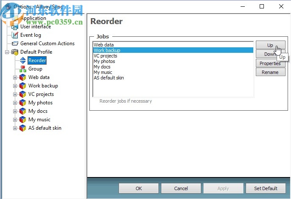
Task: Click the General Custom Actions icon
Action: pyautogui.click(x=15, y=44)
